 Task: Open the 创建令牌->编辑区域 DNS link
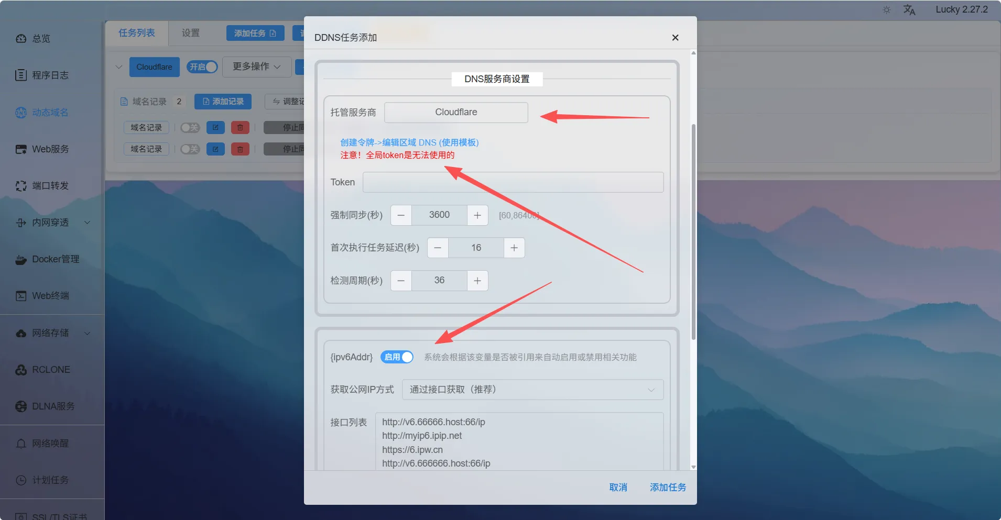point(409,142)
